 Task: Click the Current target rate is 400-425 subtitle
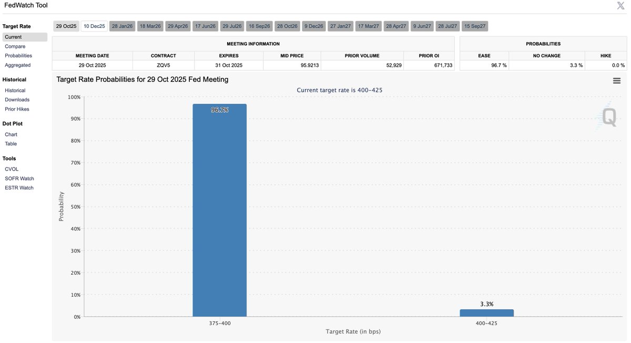point(340,90)
